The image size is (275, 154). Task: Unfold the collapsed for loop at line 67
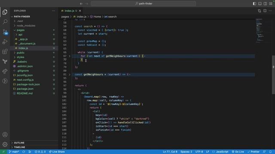[70, 56]
